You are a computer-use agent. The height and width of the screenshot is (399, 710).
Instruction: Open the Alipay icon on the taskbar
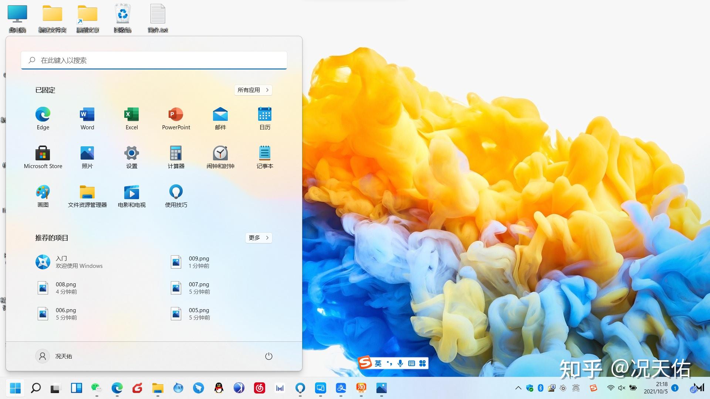coord(341,388)
